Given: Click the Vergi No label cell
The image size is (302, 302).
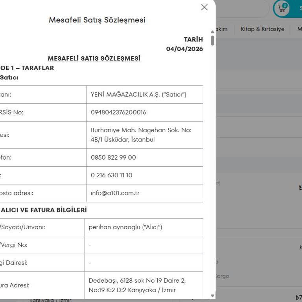Looking at the screenshot, I should (42, 245).
